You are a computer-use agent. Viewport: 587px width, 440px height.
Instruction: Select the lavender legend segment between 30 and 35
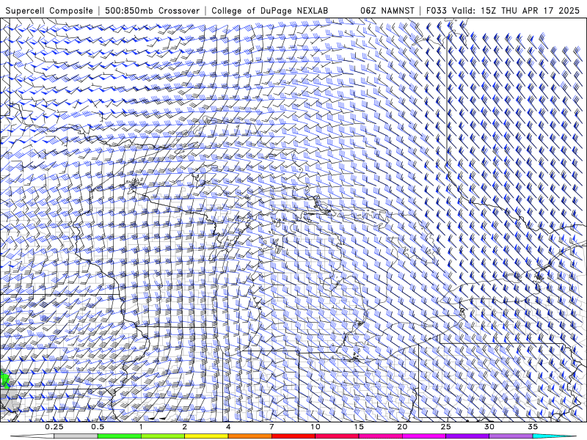tap(511, 436)
